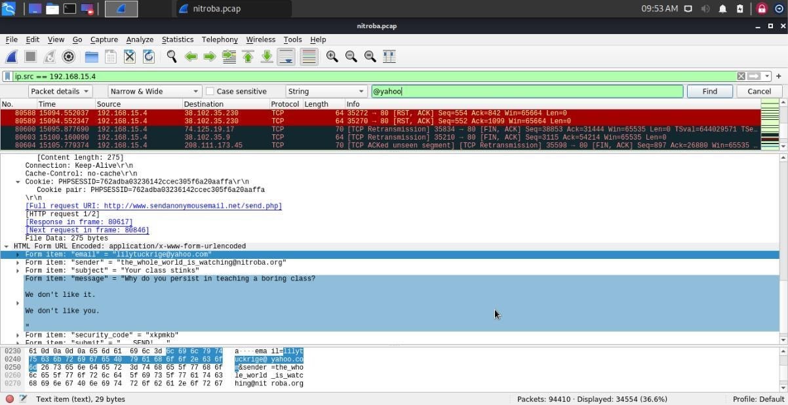Follow the Full request URI link
The height and width of the screenshot is (405, 788).
coord(153,206)
